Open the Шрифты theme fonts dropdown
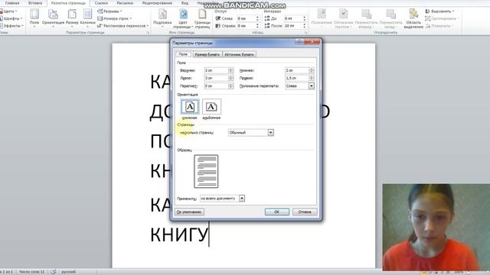Image resolution: width=490 pixels, height=275 pixels. 11,18
